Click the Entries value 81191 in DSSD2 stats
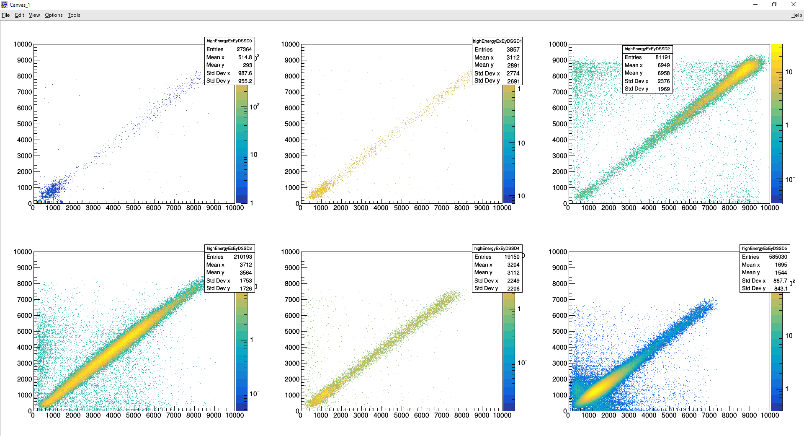 [x=663, y=57]
